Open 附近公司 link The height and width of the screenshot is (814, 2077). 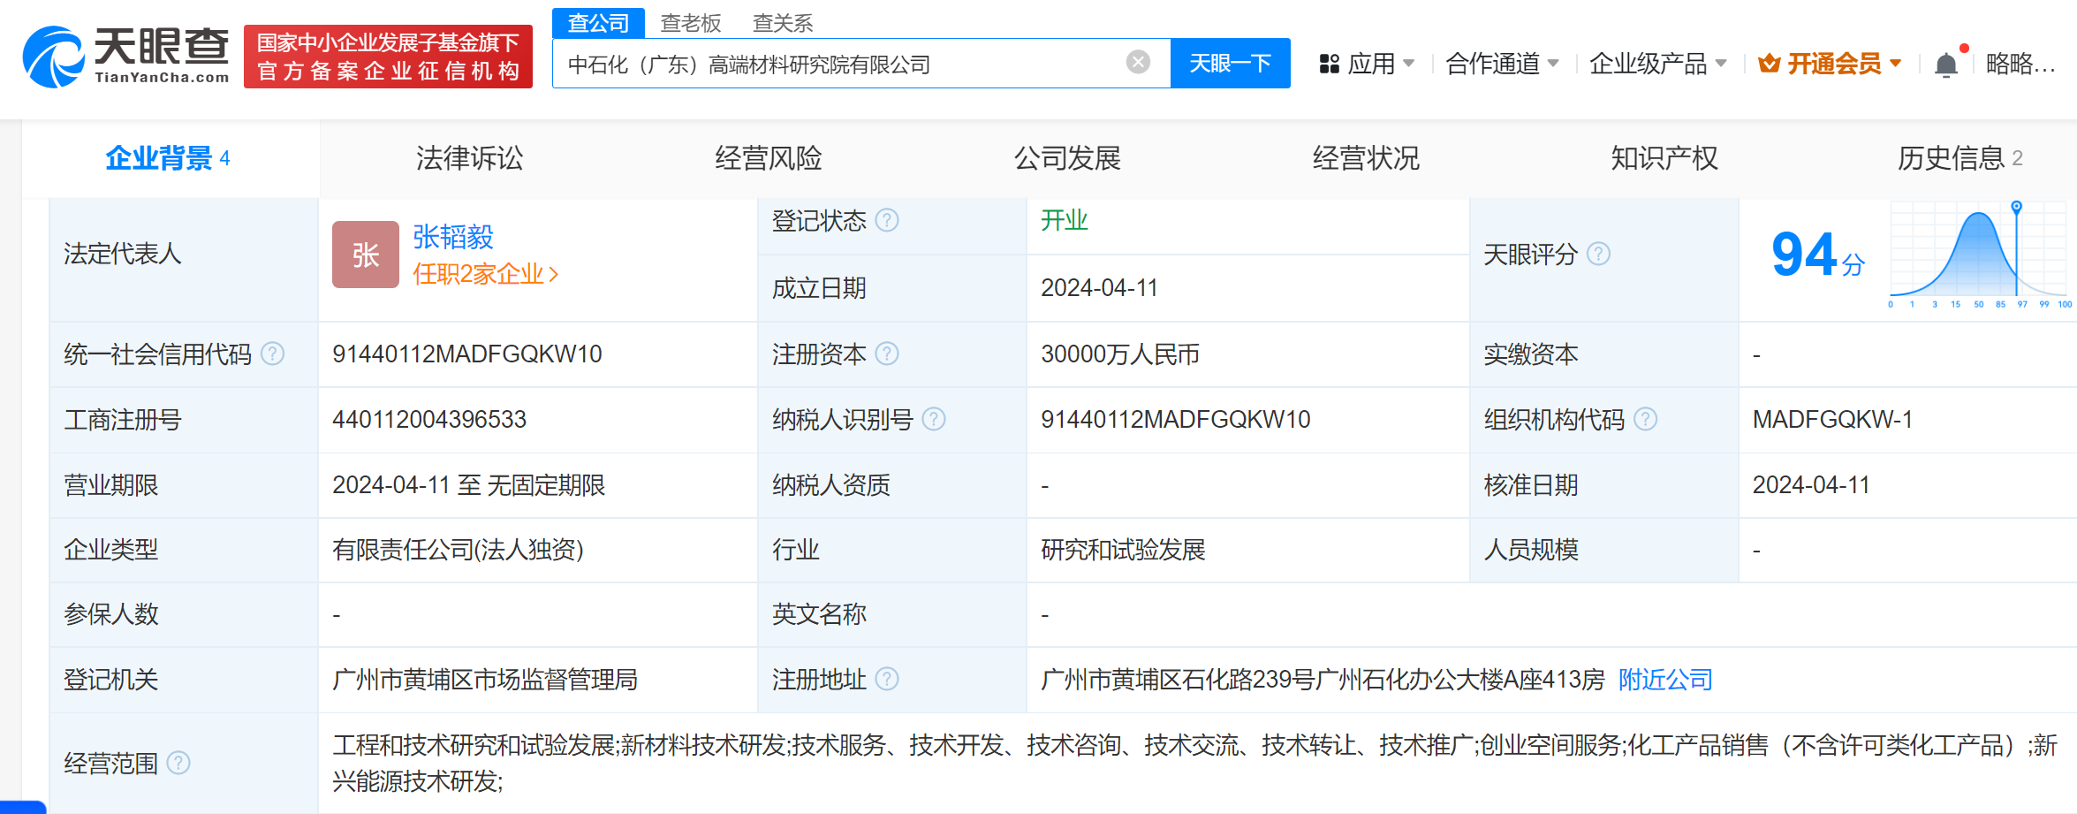click(1664, 679)
